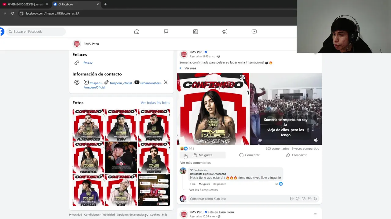Open the Ads Manager chart icon
This screenshot has width=391, height=219.
click(195, 32)
